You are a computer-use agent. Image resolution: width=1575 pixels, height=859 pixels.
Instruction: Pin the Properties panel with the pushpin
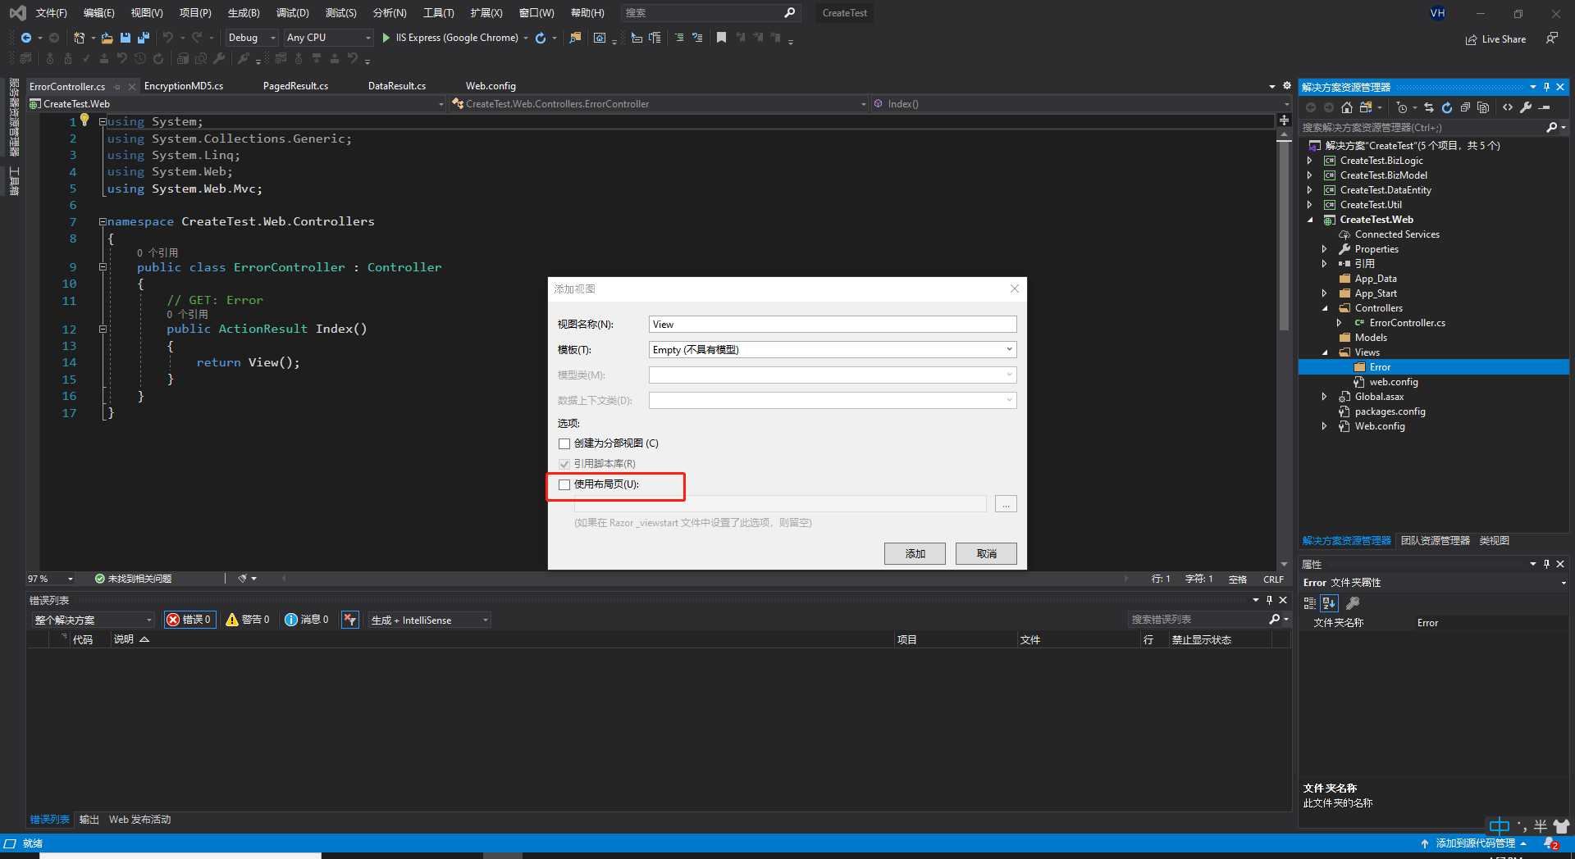(x=1547, y=564)
